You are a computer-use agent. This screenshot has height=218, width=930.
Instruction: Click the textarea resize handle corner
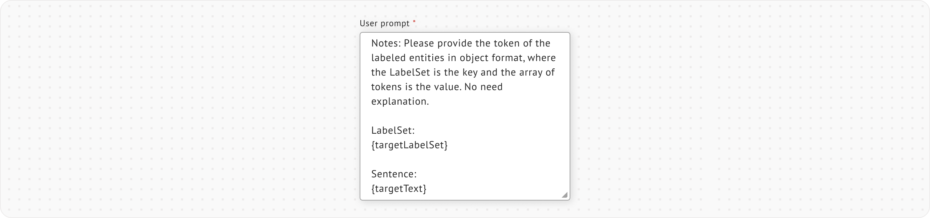tap(565, 195)
